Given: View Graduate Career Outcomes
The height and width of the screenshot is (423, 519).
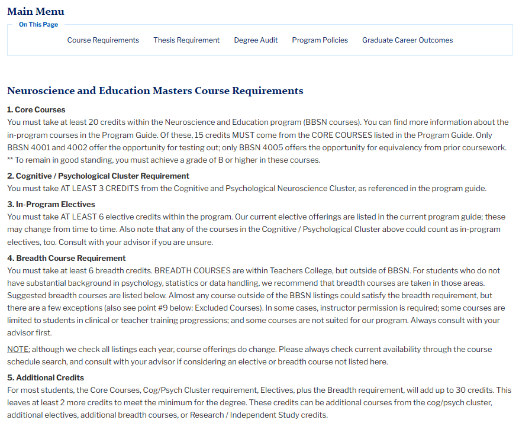Looking at the screenshot, I should coord(407,40).
